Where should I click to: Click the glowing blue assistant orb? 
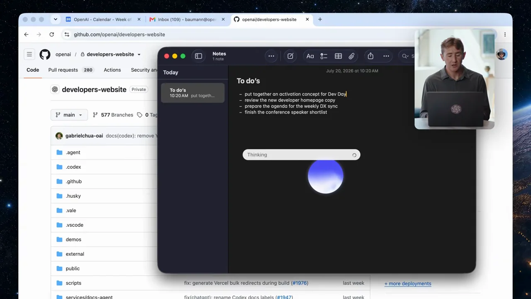click(x=326, y=176)
